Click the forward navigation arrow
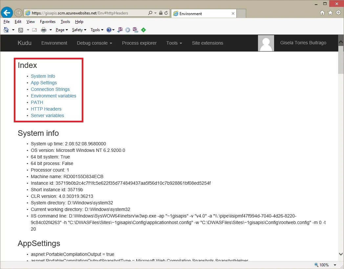Viewport: 344px width, 269px height. pos(18,13)
